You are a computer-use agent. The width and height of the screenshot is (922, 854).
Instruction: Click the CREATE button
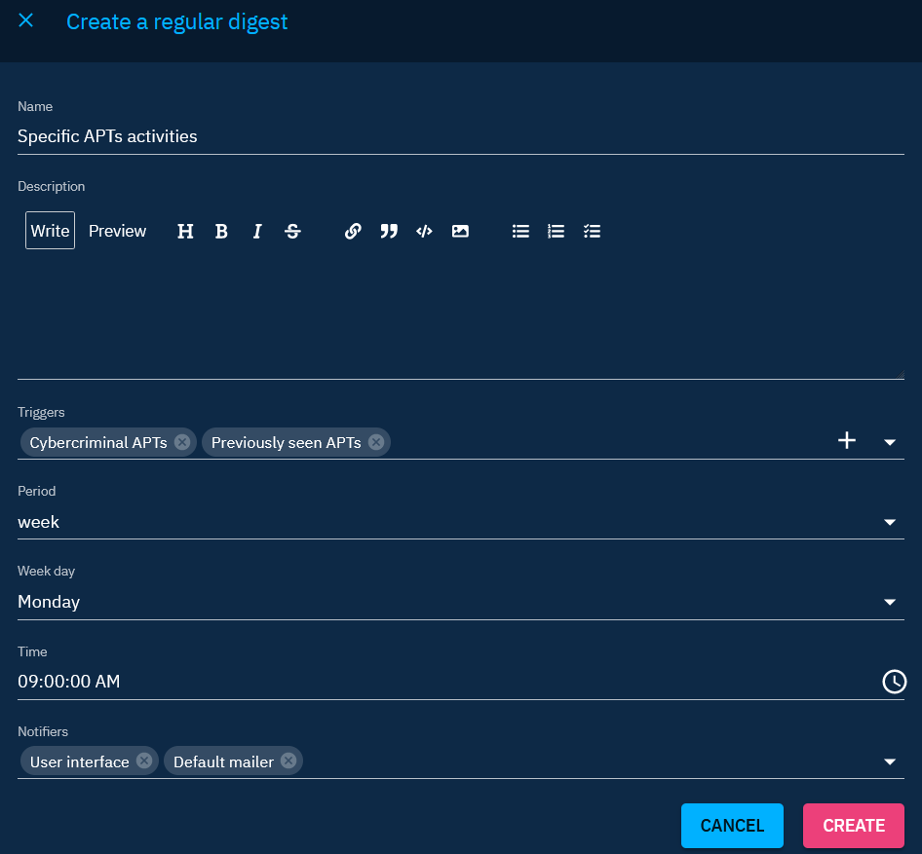[x=853, y=825]
